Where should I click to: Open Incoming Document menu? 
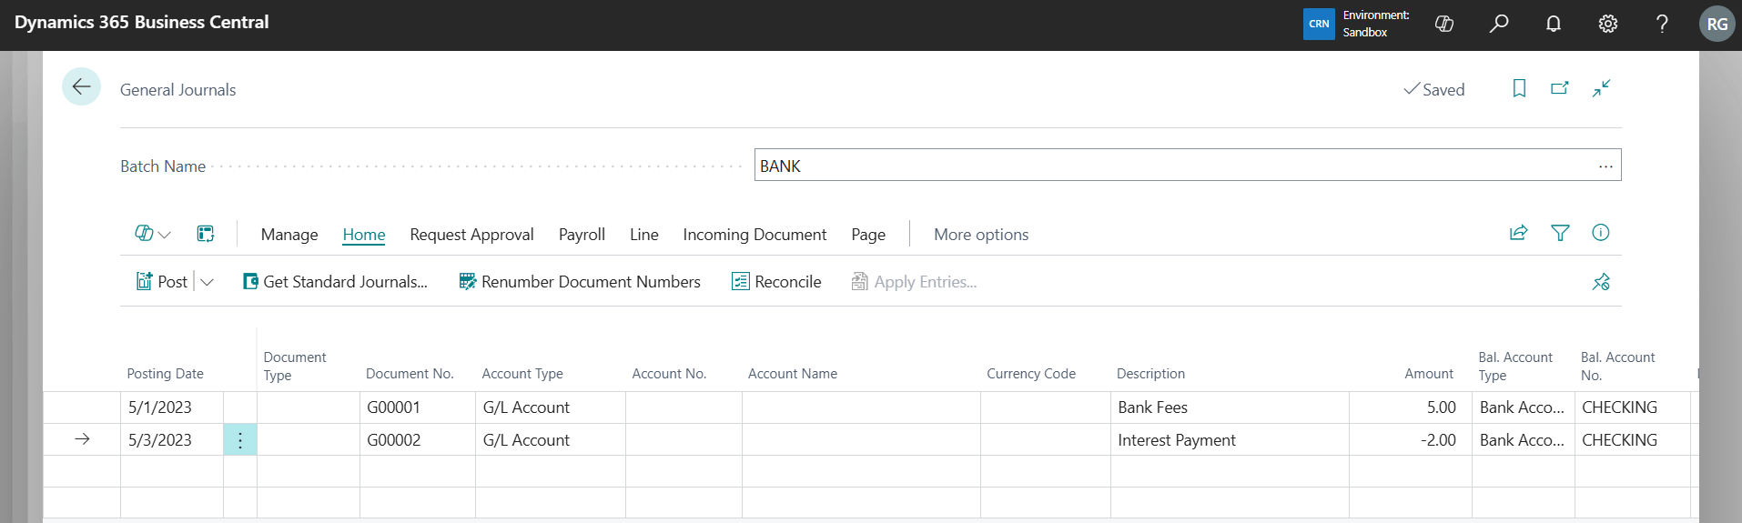(755, 234)
